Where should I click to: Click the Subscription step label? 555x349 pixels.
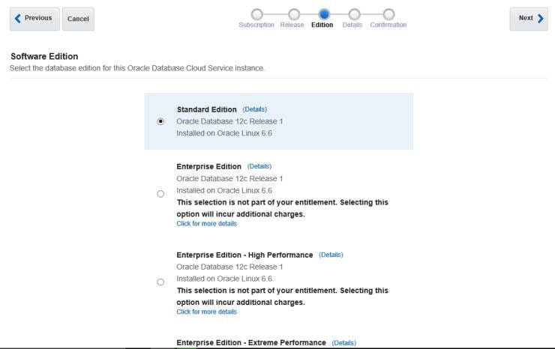(256, 25)
